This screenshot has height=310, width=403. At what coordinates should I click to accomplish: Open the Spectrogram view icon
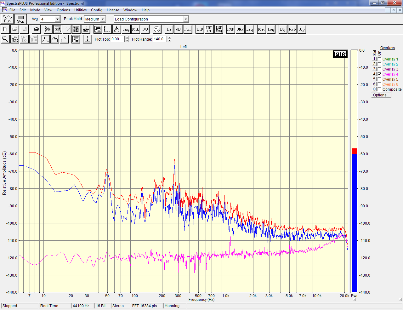tap(76, 29)
